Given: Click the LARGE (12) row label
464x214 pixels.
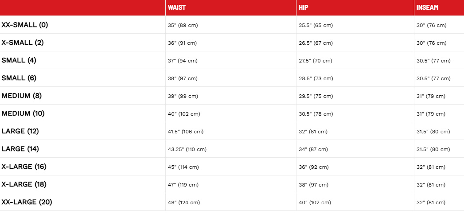Looking at the screenshot, I should (x=20, y=131).
